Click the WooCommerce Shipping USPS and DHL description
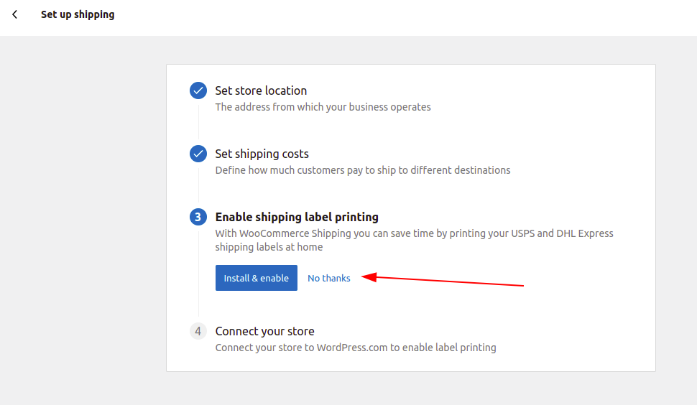 click(x=414, y=240)
